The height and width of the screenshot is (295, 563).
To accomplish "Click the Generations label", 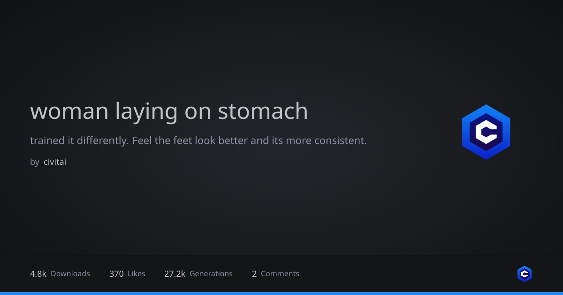I will click(x=211, y=273).
